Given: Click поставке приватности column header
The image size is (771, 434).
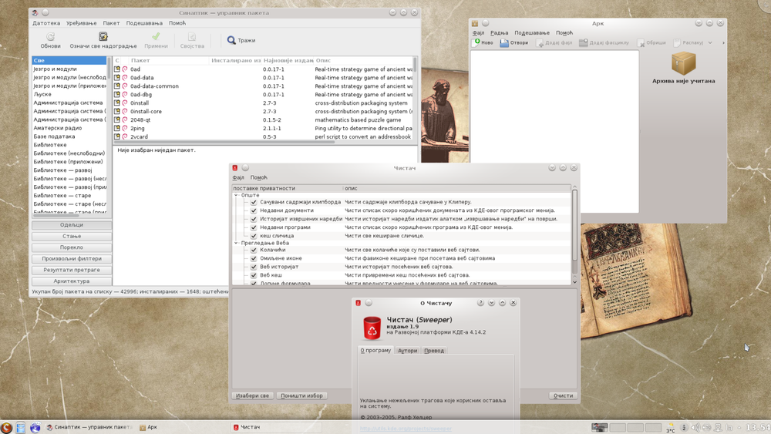Looking at the screenshot, I should click(x=287, y=188).
